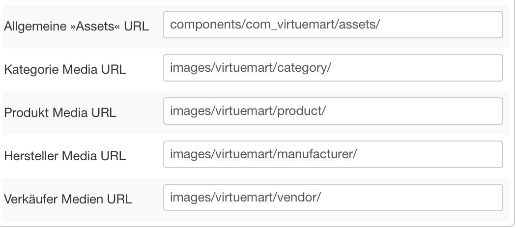Click the "Allgemeine »Assets« URL" label
This screenshot has height=228, width=516.
76,27
